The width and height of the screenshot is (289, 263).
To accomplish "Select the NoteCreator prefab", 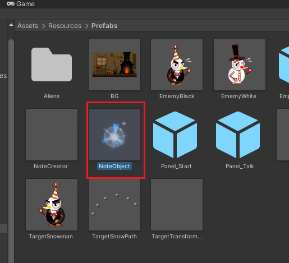I will [x=52, y=135].
